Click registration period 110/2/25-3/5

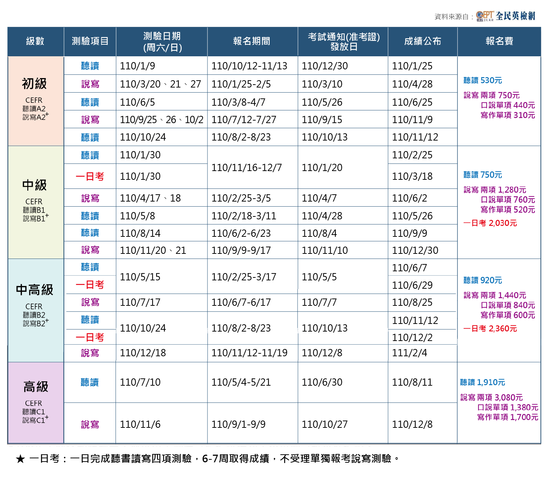(x=241, y=198)
